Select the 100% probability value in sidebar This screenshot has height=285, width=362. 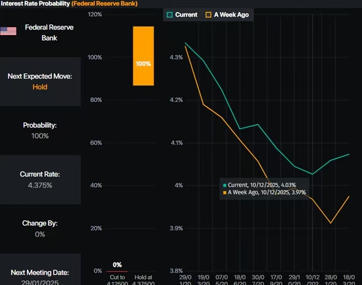tap(40, 136)
